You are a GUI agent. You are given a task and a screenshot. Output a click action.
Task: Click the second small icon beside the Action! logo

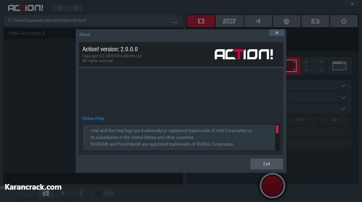click(76, 8)
